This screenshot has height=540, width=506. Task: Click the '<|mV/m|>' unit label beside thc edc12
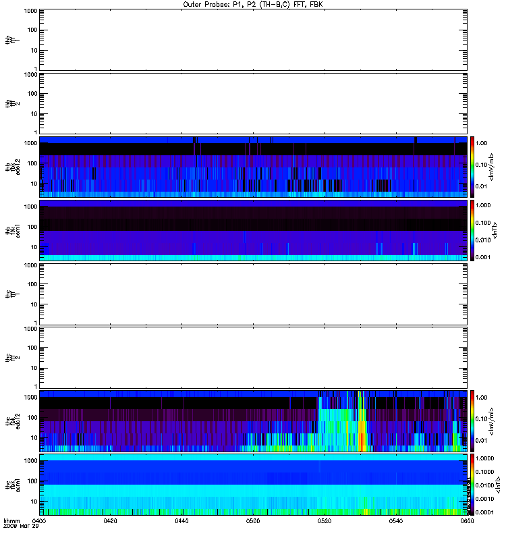[x=492, y=421]
